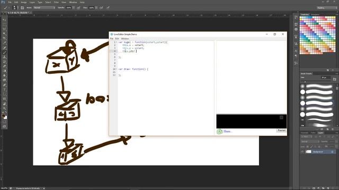The width and height of the screenshot is (339, 190).
Task: Select the Dodge tool
Action: [x=4, y=80]
